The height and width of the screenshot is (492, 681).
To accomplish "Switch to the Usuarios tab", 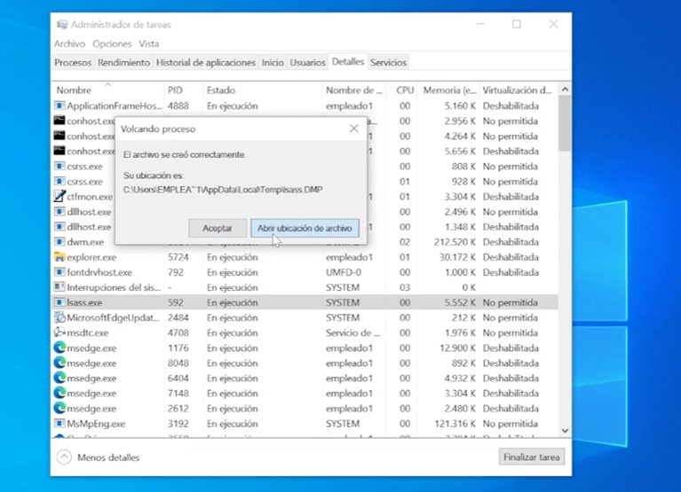I will coord(307,62).
